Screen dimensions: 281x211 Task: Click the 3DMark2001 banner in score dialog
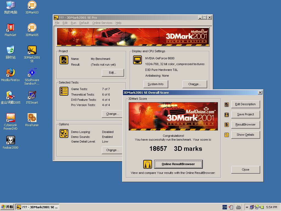[x=173, y=116]
